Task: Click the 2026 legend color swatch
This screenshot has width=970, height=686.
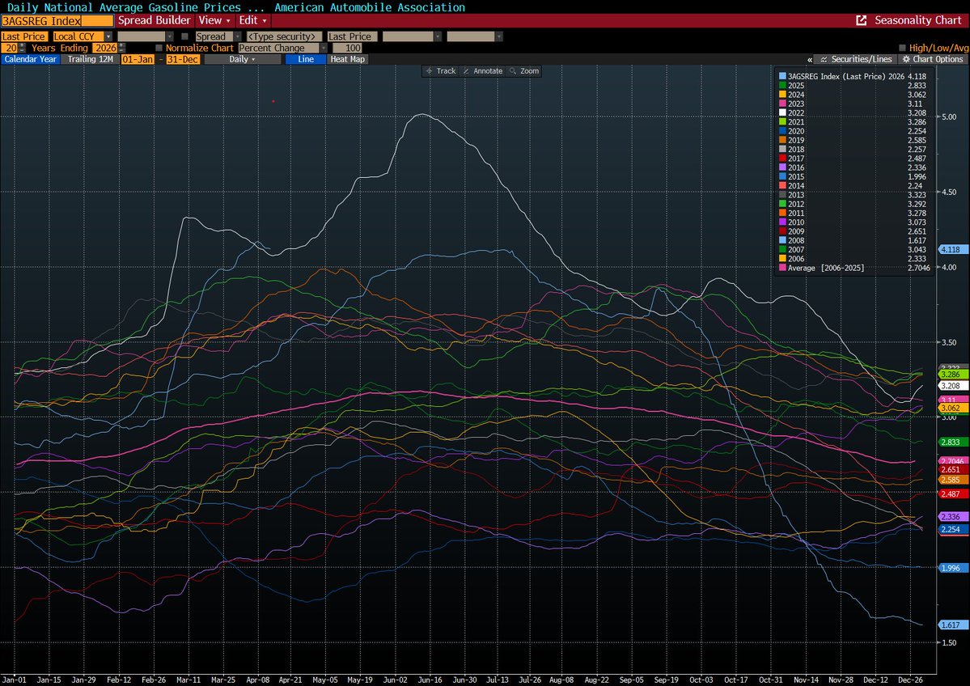Action: click(x=782, y=77)
